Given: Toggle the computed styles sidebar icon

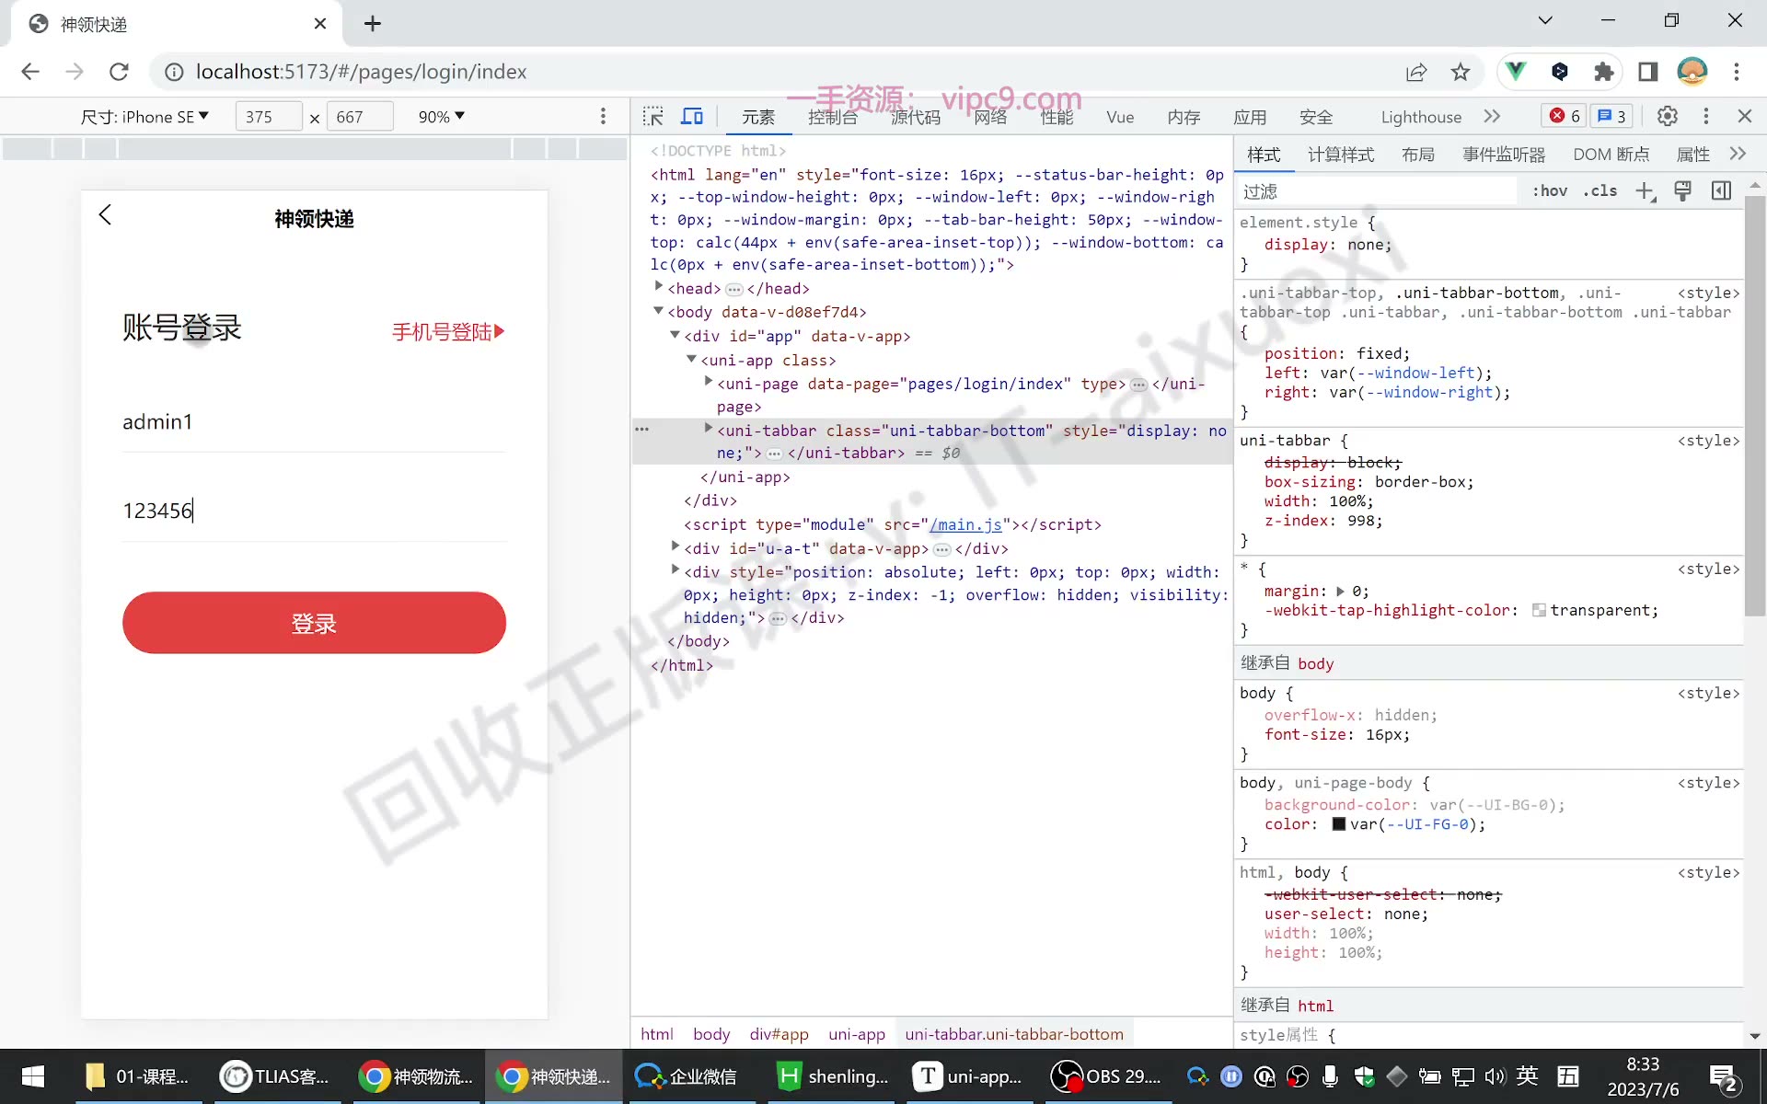Looking at the screenshot, I should click(1721, 190).
